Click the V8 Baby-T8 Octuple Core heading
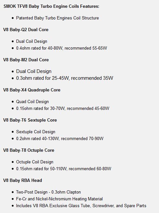The height and width of the screenshot is (213, 159). [28, 150]
